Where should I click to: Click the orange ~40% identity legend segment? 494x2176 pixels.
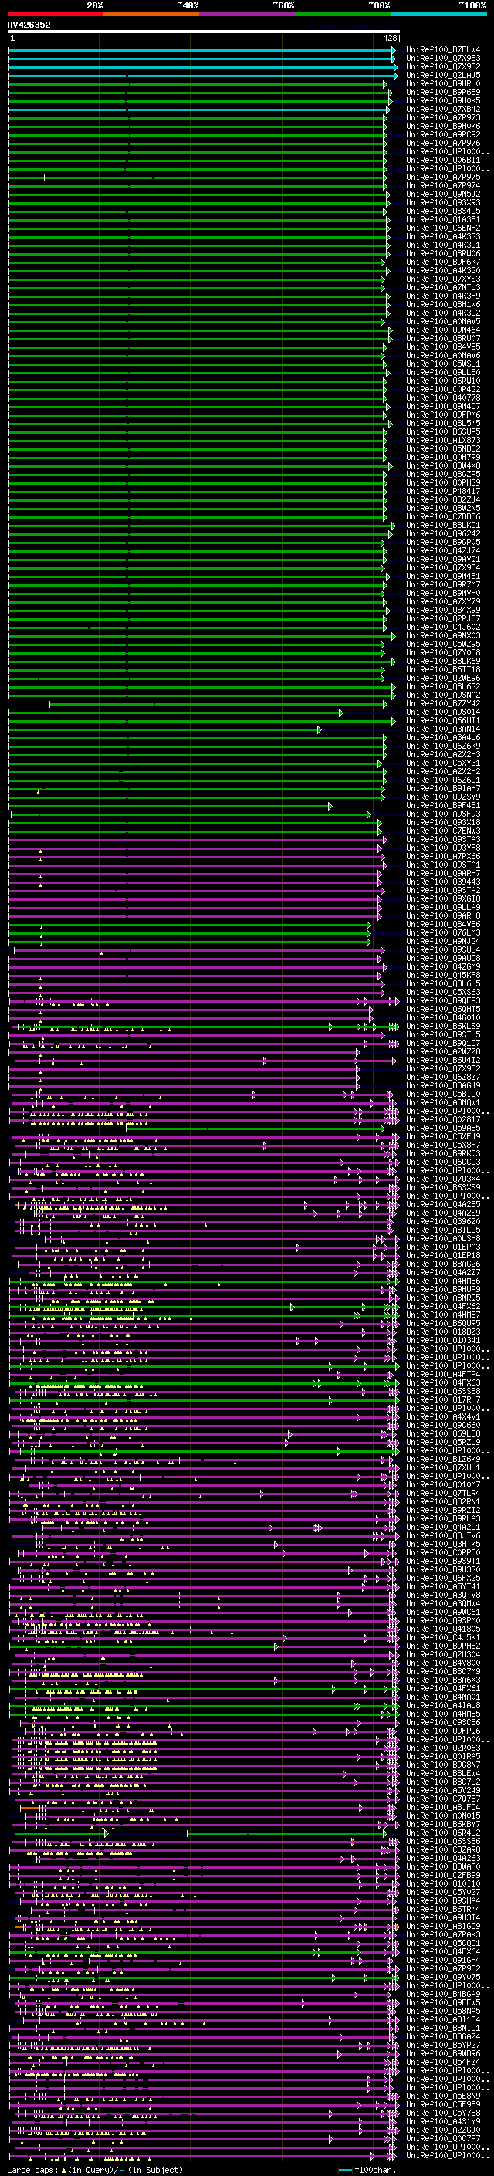coord(151,14)
